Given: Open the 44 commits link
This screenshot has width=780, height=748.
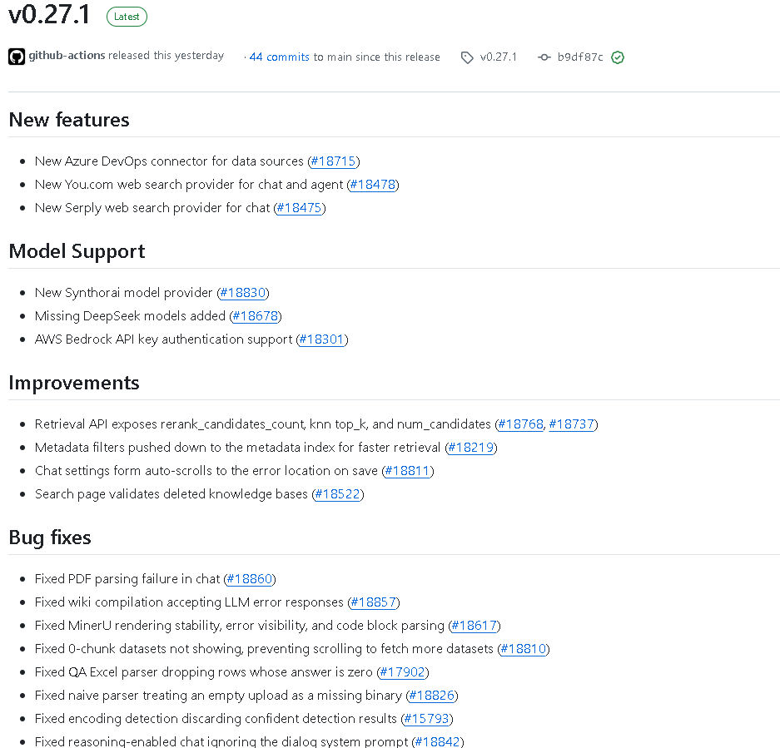Looking at the screenshot, I should pyautogui.click(x=279, y=57).
